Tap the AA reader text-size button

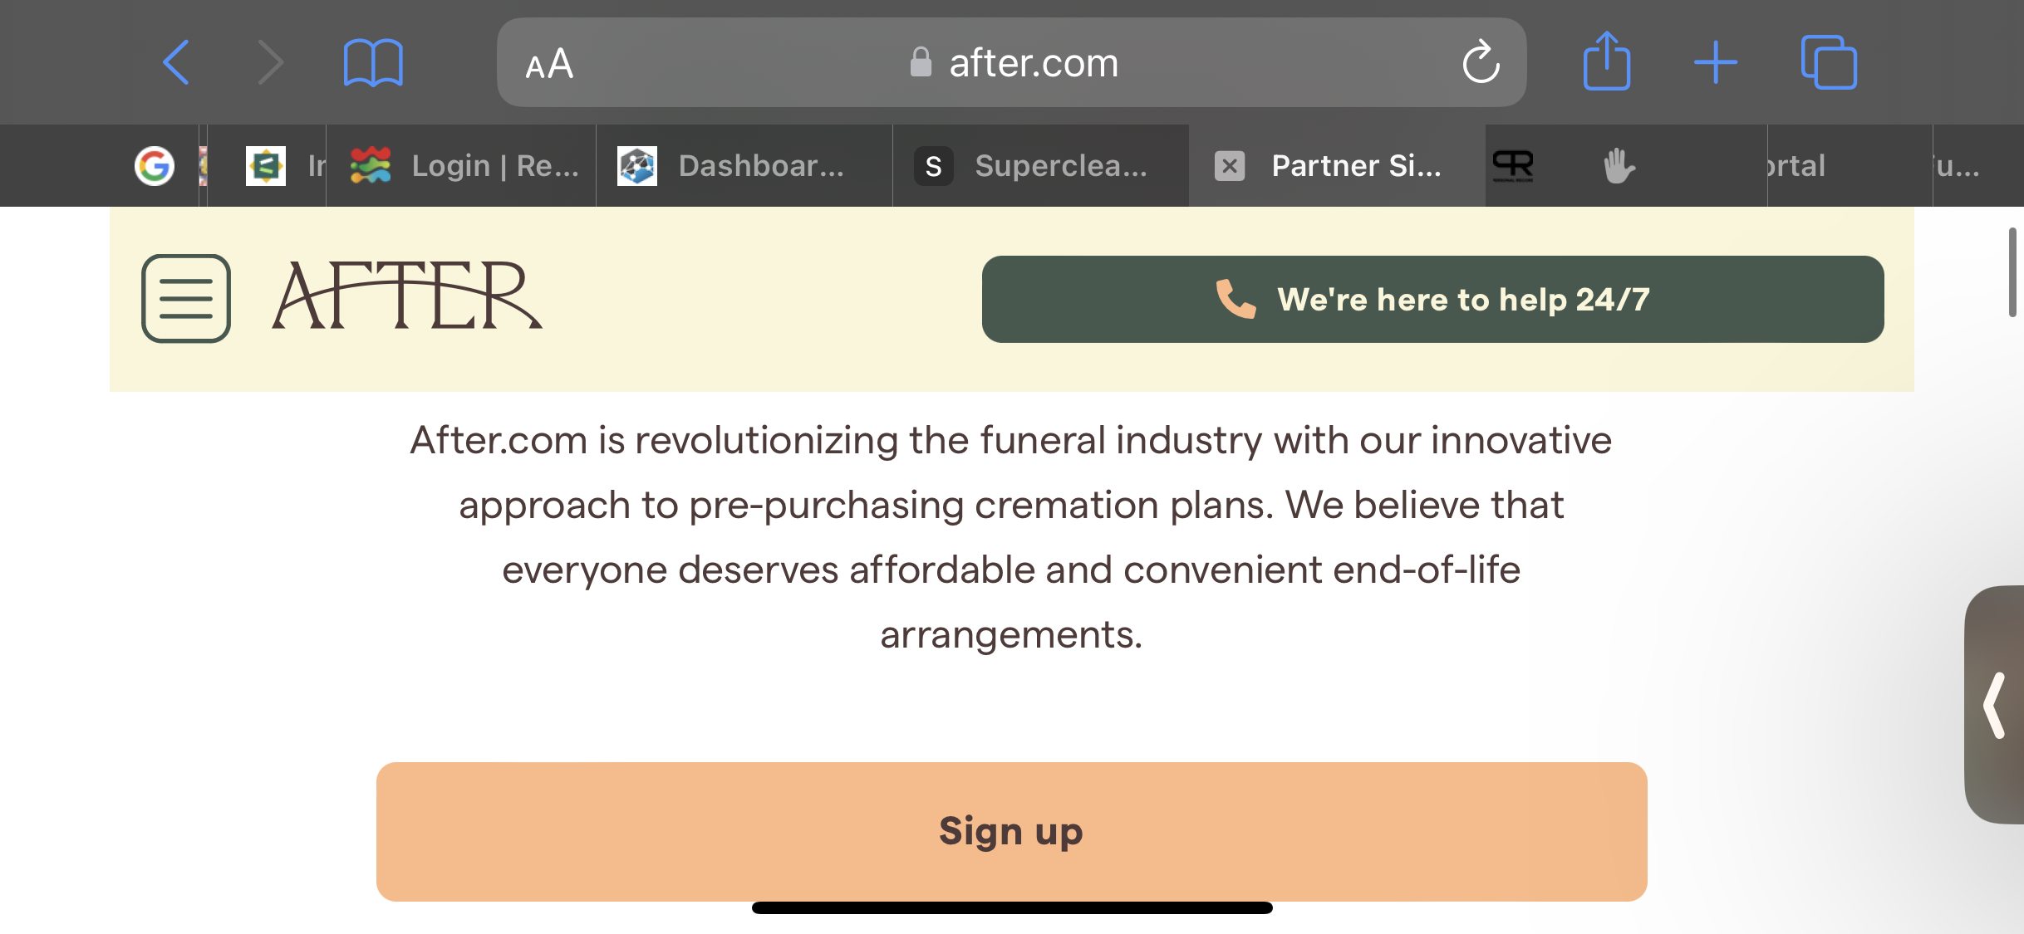click(x=549, y=63)
